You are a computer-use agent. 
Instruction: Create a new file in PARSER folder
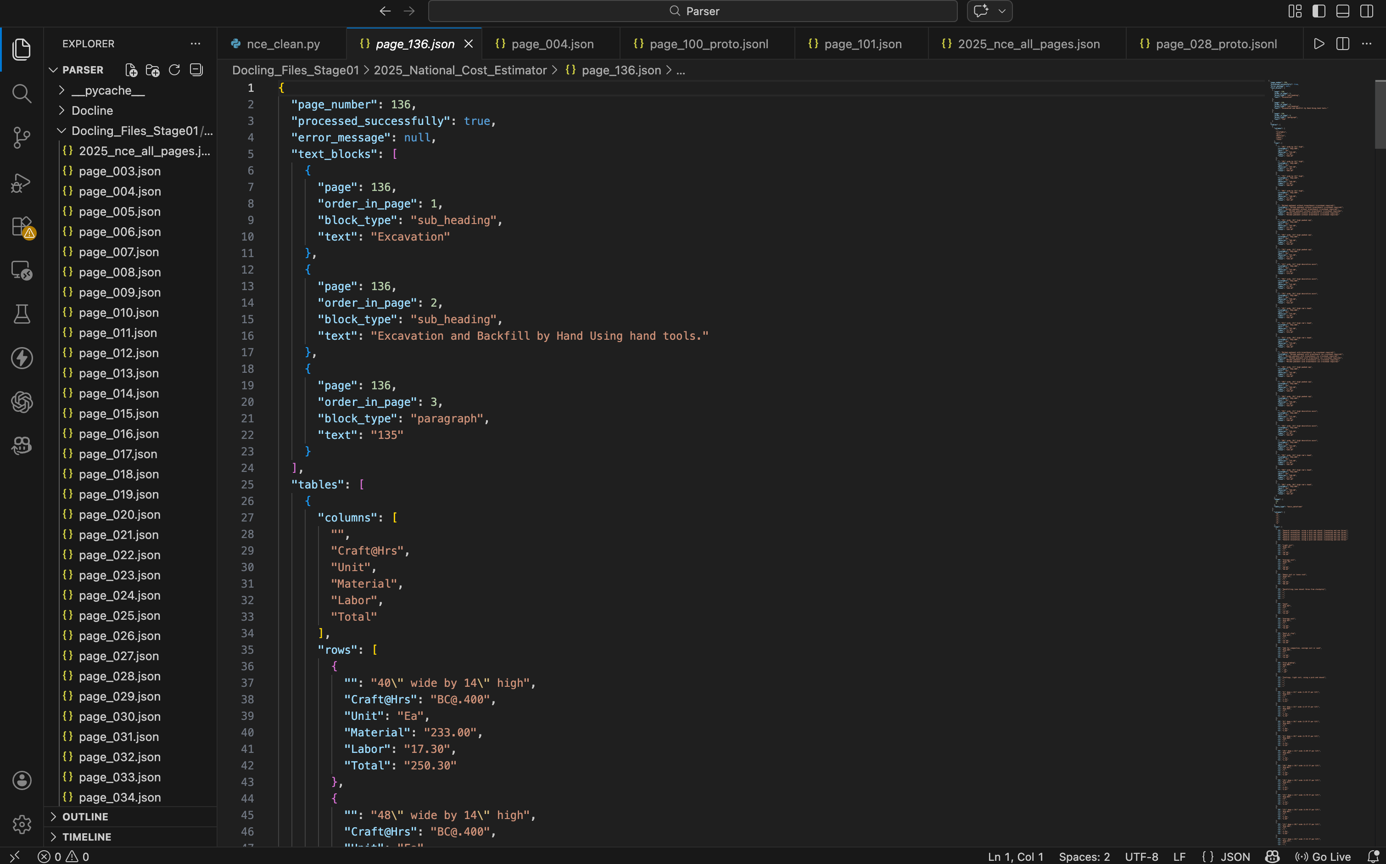131,70
